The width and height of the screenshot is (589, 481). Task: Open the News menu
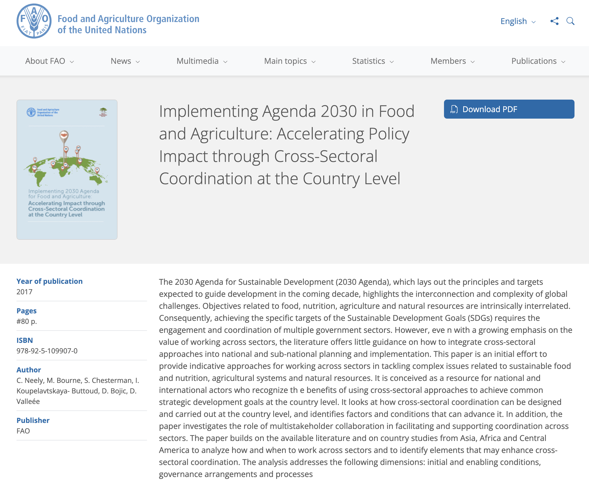(x=125, y=61)
